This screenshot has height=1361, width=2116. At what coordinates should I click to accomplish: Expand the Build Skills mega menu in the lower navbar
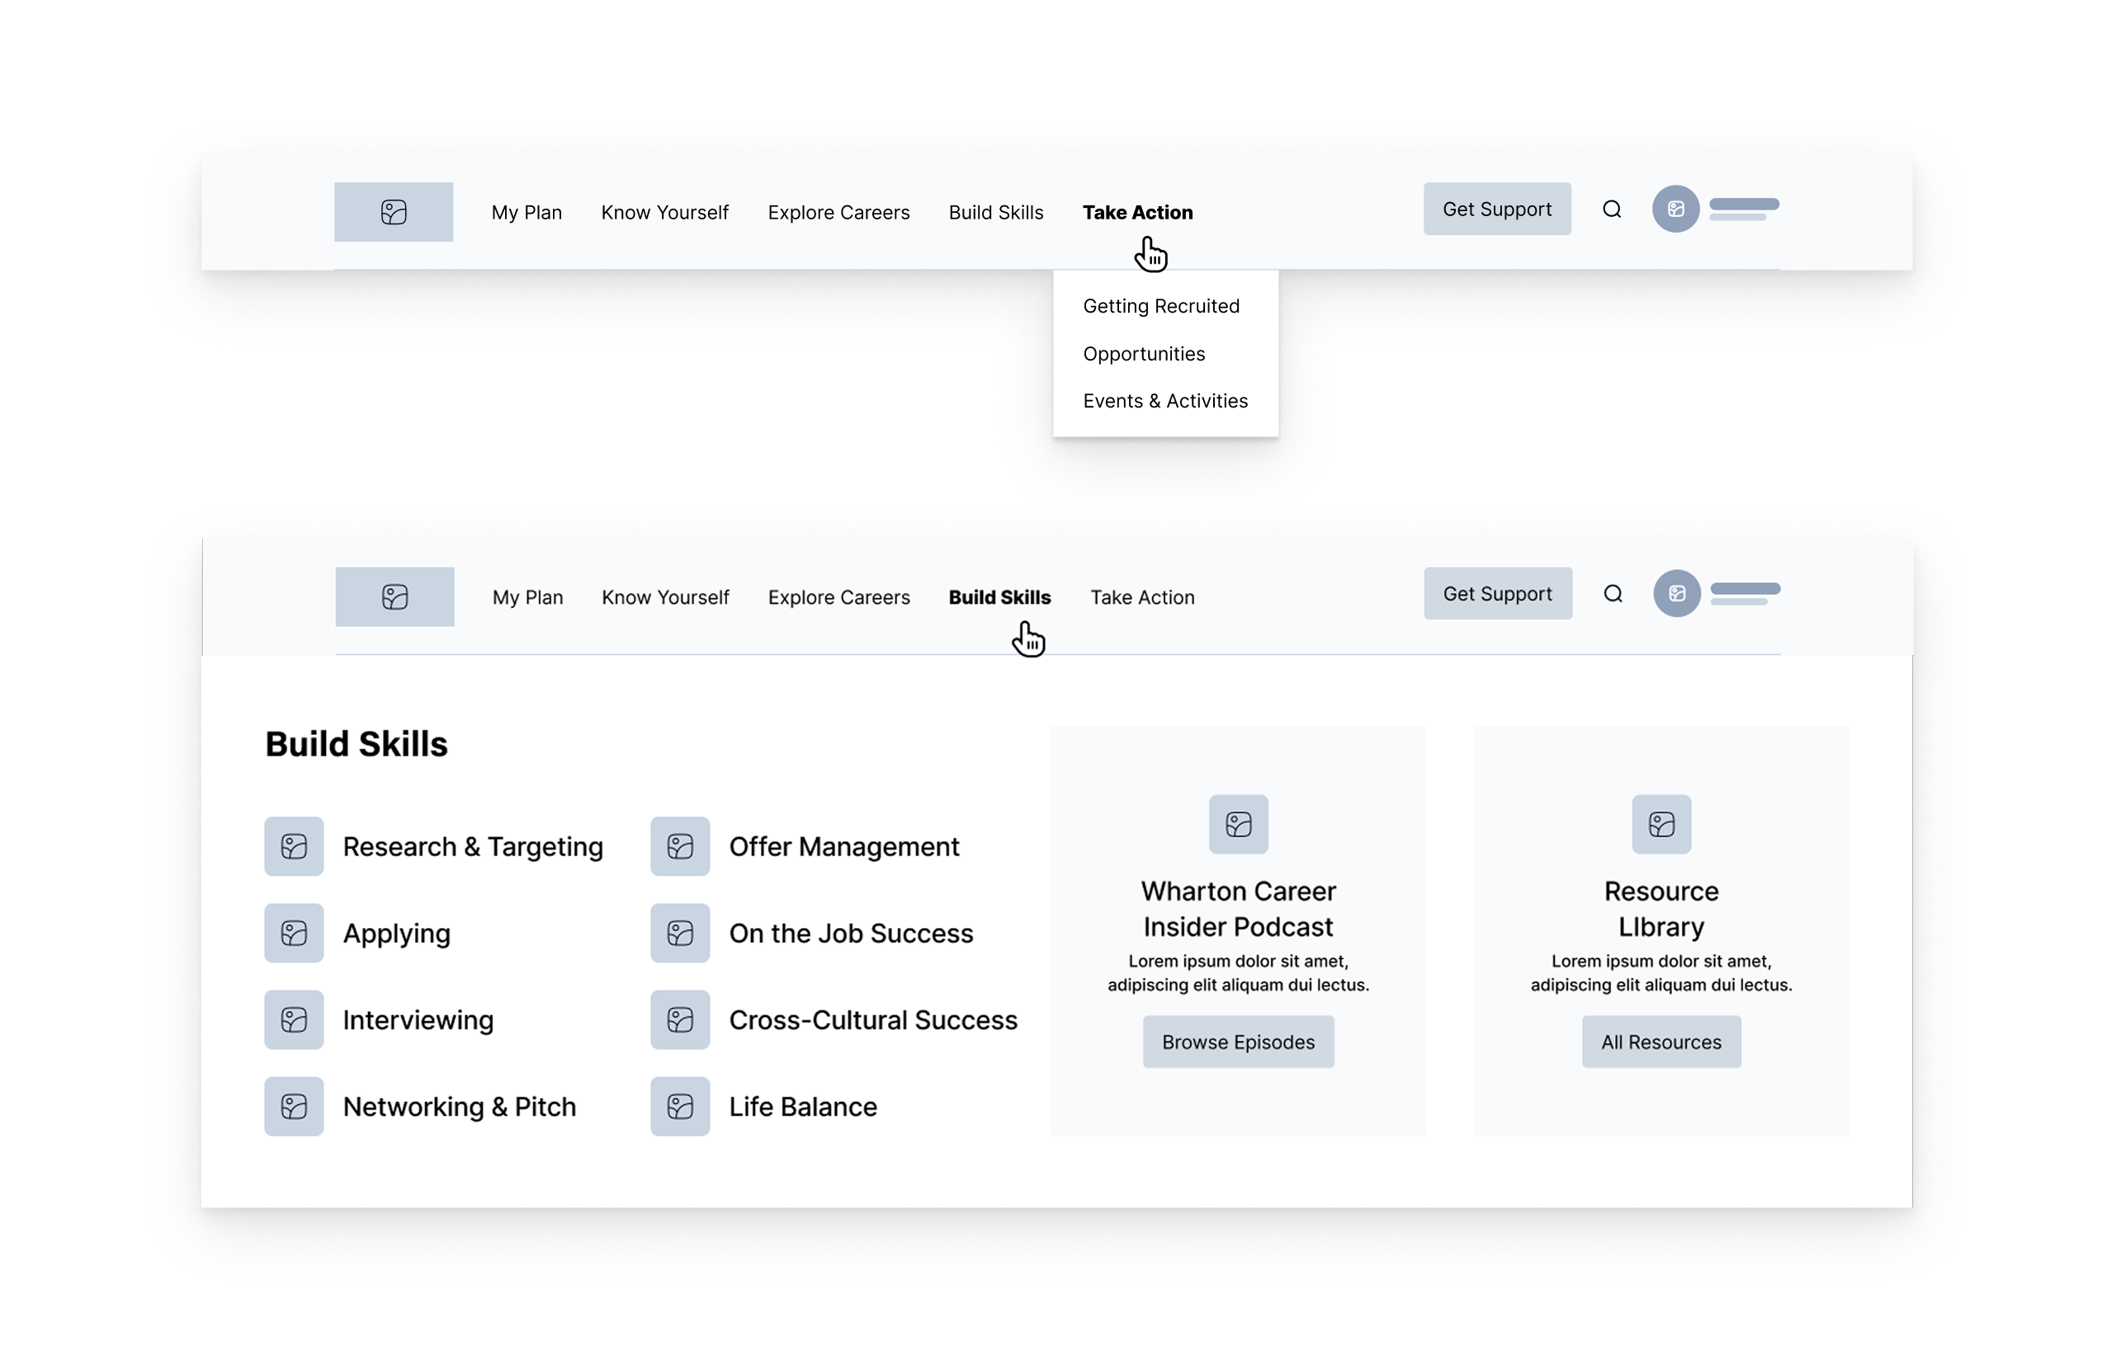(999, 597)
